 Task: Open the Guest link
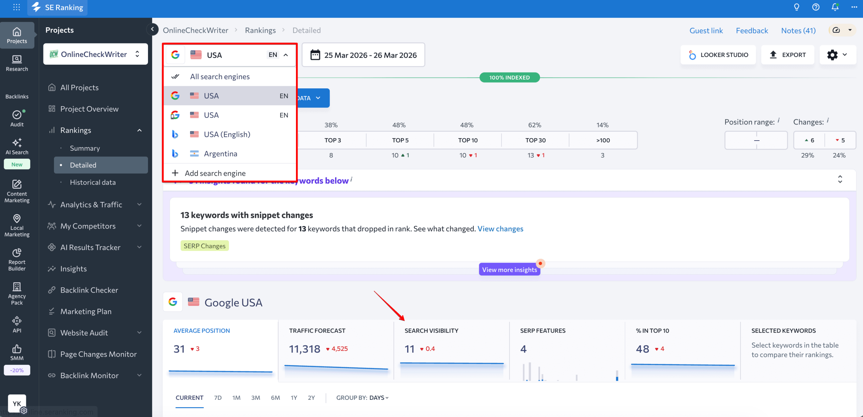(706, 30)
